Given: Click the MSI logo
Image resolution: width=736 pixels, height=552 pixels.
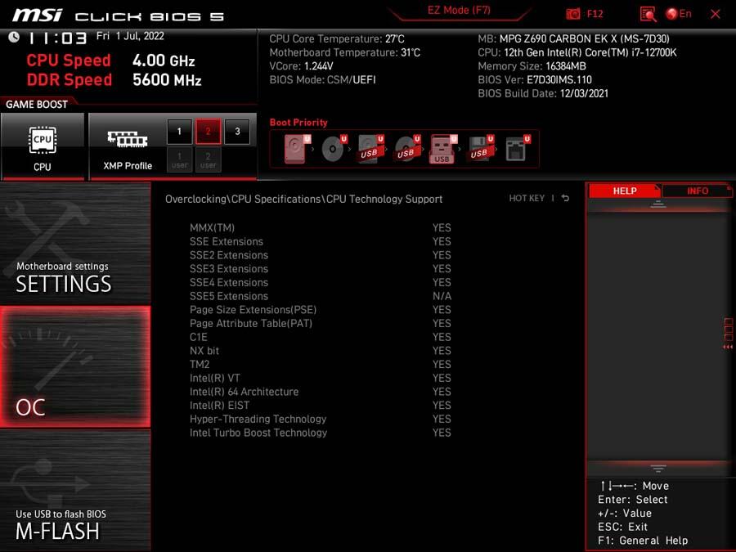Looking at the screenshot, I should tap(37, 15).
